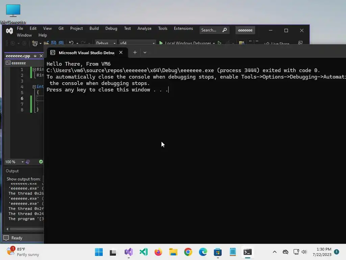Toggle pin on eeeeeee.cpp tab
This screenshot has height=260, width=346.
[35, 56]
